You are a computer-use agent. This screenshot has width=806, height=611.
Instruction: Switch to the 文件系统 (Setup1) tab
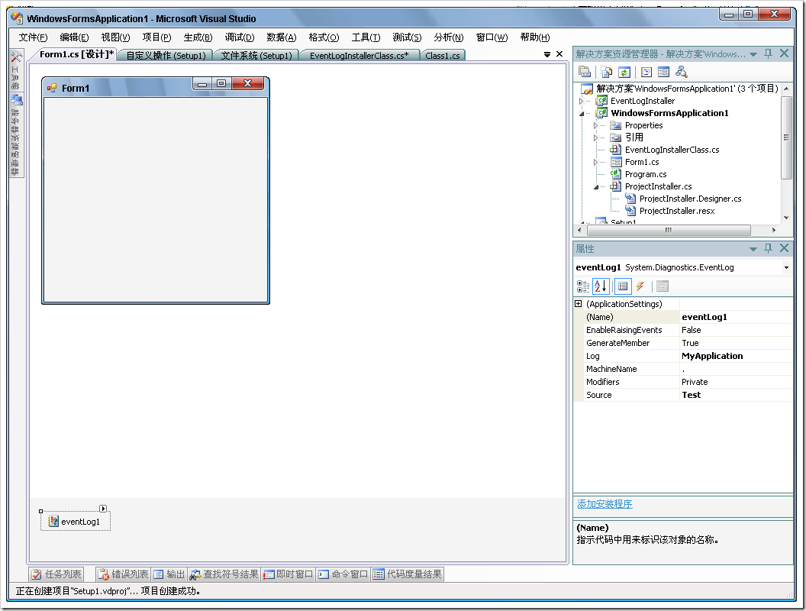[256, 56]
